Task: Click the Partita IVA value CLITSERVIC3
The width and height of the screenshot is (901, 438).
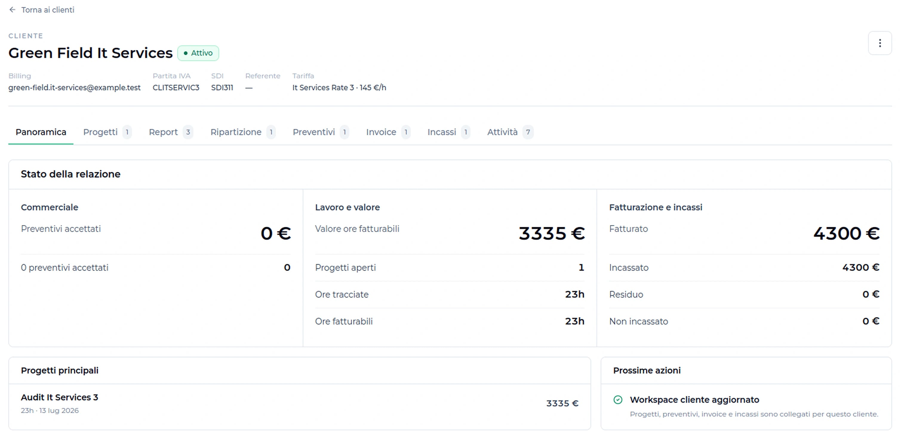Action: coord(176,88)
